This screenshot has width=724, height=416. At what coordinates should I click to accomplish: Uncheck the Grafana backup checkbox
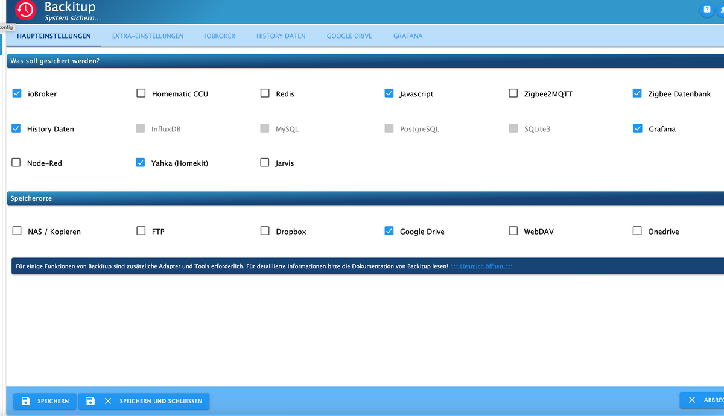point(638,128)
